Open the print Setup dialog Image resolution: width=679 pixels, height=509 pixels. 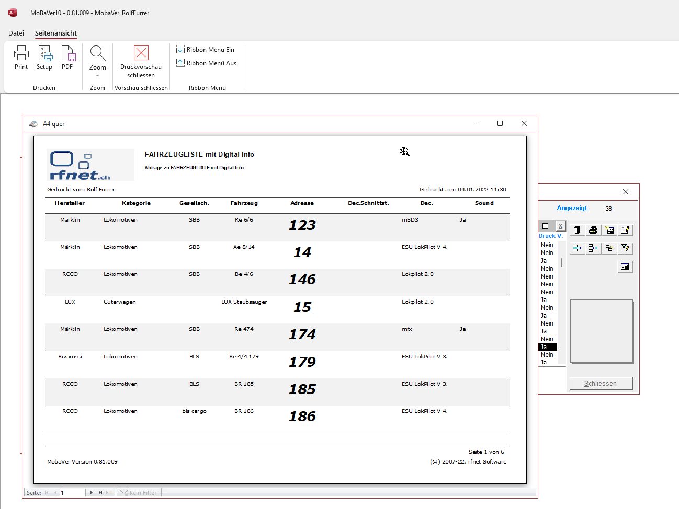44,57
